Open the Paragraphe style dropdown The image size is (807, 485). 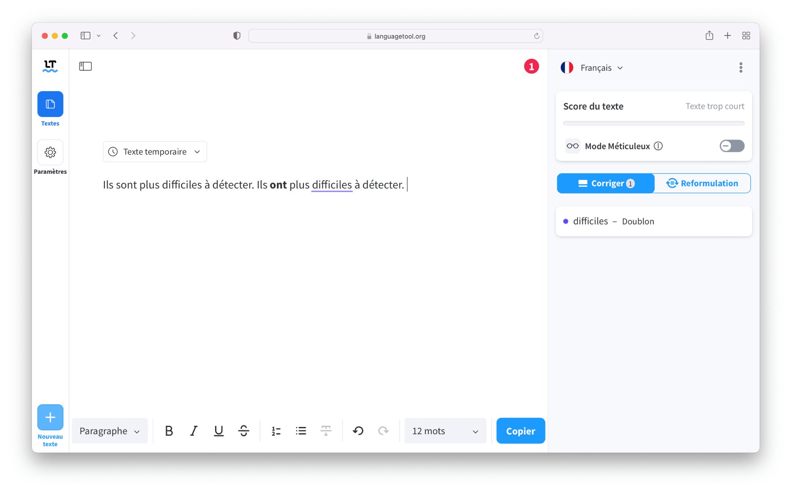click(109, 431)
